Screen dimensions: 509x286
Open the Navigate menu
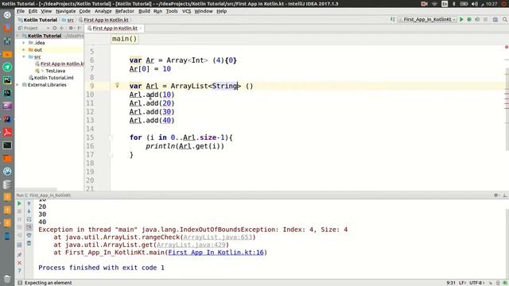(65, 11)
